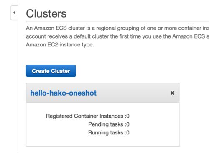Image resolution: width=209 pixels, height=155 pixels.
Task: Click the 'account receives a default cluster' line
Action: tap(117, 36)
